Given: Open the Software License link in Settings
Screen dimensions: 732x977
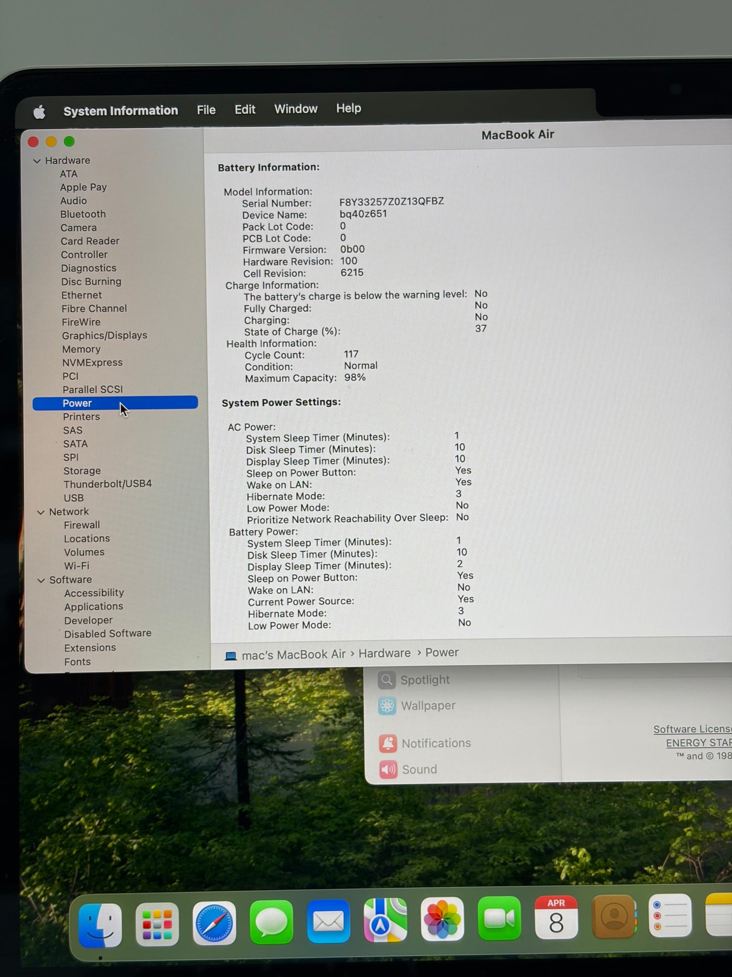Looking at the screenshot, I should [x=692, y=729].
